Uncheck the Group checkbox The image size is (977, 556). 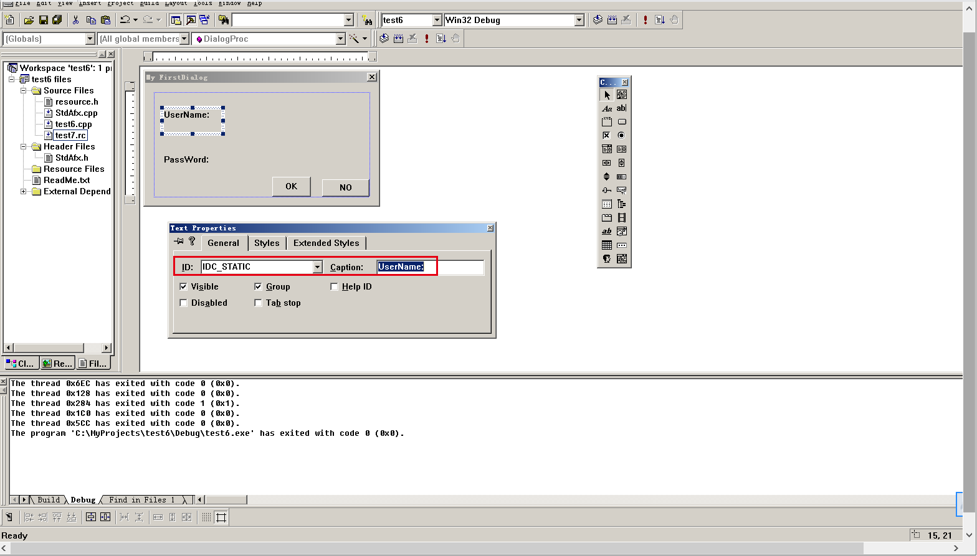pyautogui.click(x=258, y=286)
